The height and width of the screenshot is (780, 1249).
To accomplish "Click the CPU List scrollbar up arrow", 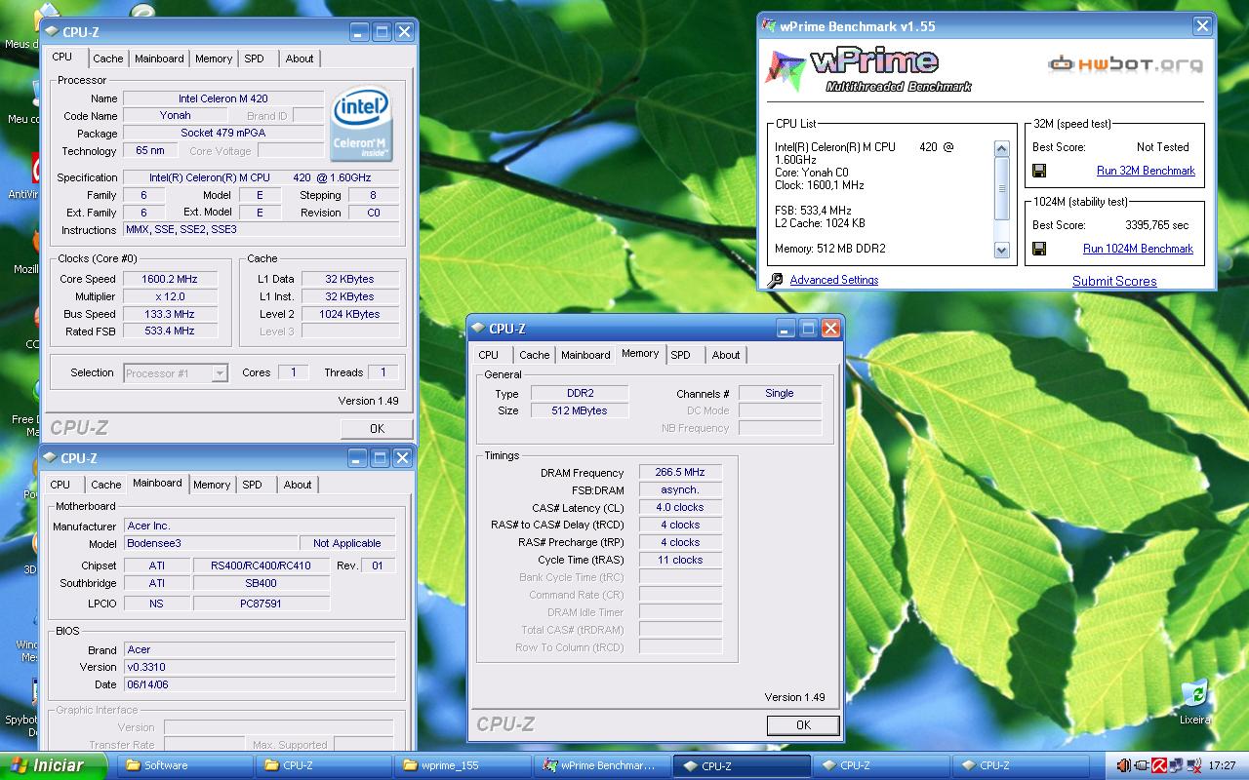I will pos(1001,148).
